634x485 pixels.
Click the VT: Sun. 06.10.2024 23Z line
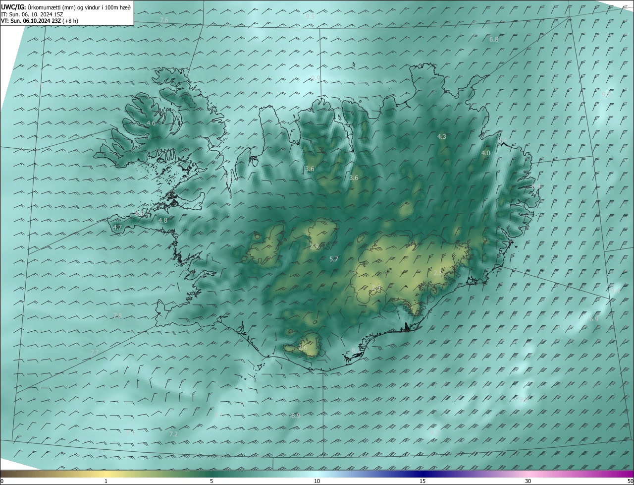[39, 21]
